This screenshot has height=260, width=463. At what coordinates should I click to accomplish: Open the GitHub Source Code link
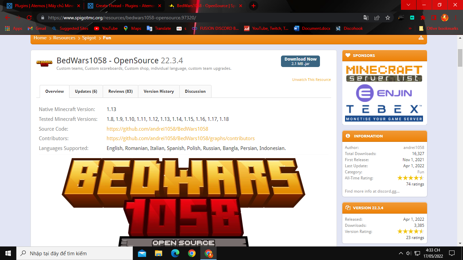[157, 129]
